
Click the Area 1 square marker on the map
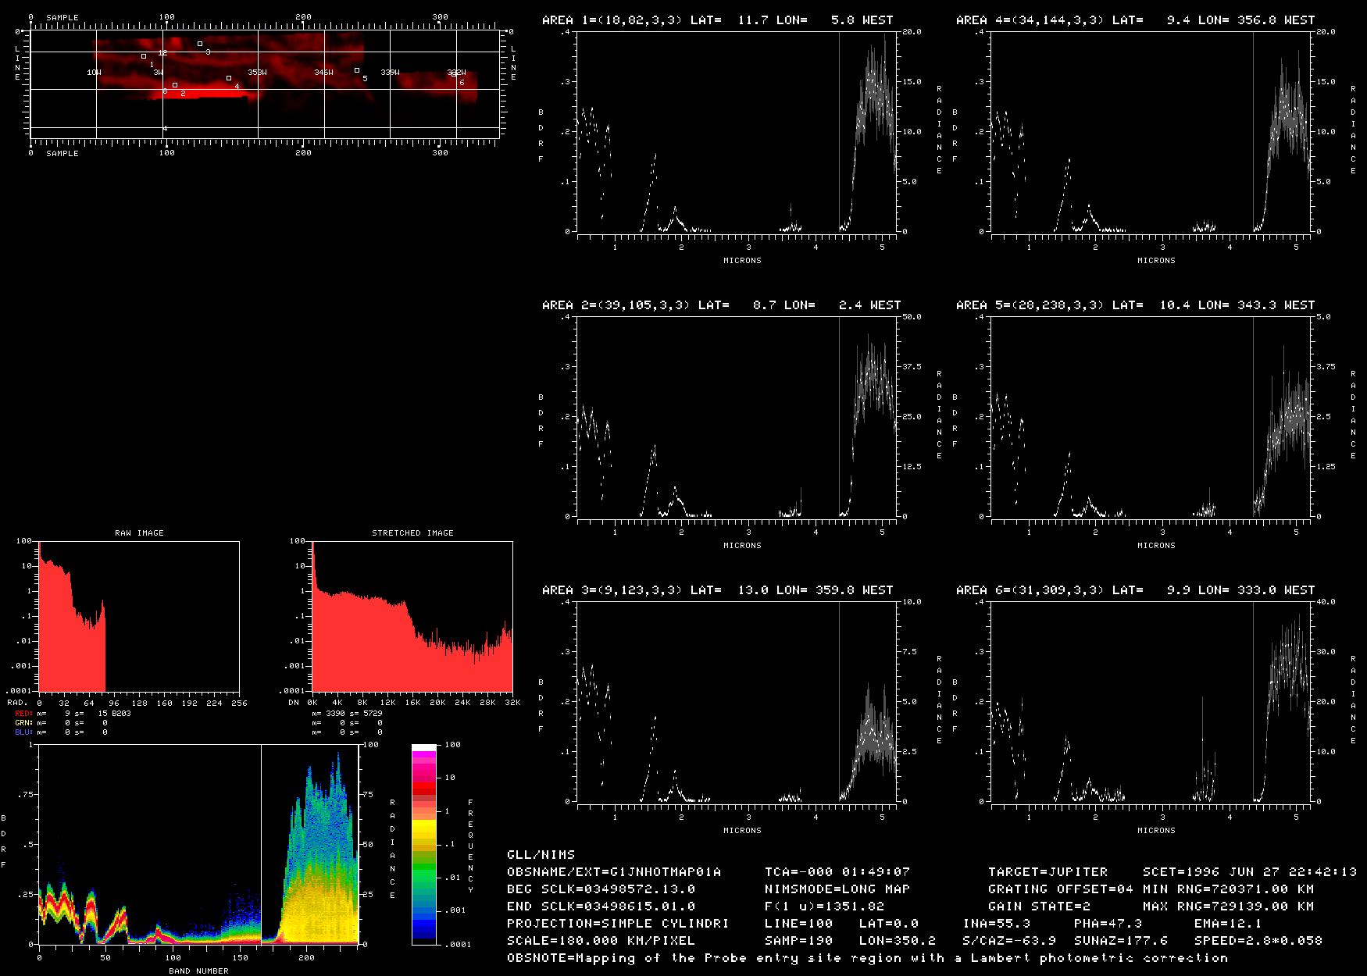pyautogui.click(x=144, y=56)
